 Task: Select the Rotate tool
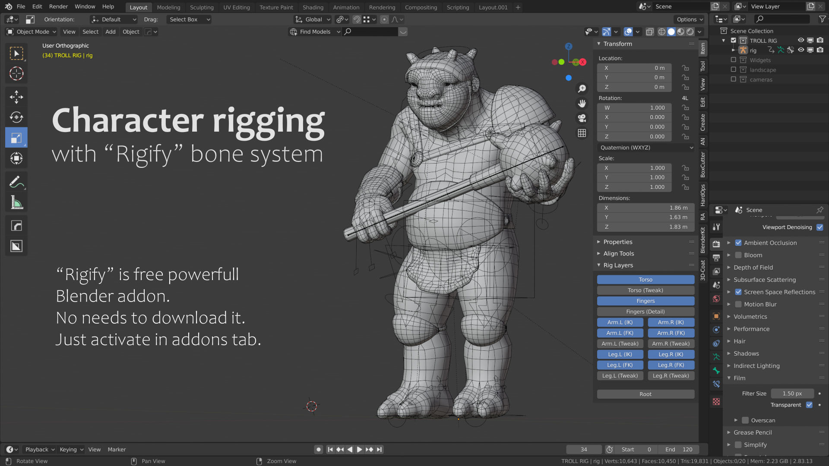16,117
